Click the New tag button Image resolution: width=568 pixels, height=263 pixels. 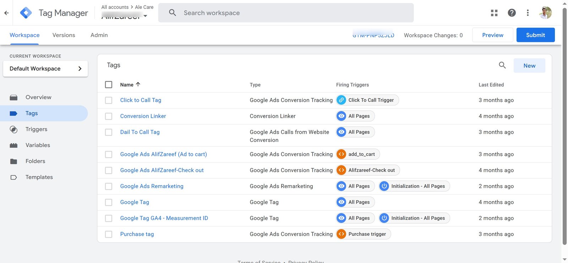pos(529,66)
